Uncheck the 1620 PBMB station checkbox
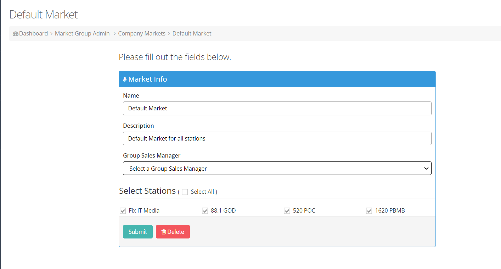The height and width of the screenshot is (269, 501). [x=369, y=211]
